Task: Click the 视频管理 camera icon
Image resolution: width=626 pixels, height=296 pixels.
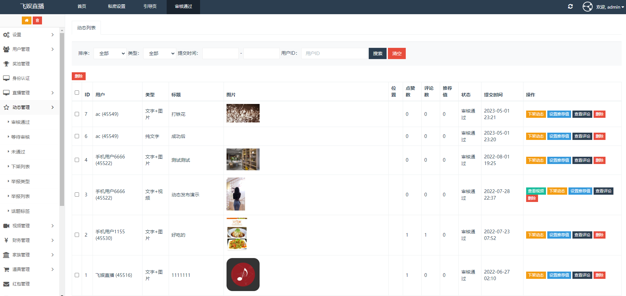Action: [6, 226]
